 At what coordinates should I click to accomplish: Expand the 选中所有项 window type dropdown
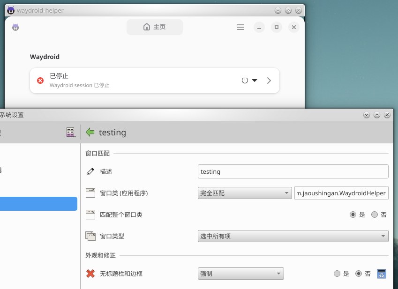click(293, 236)
